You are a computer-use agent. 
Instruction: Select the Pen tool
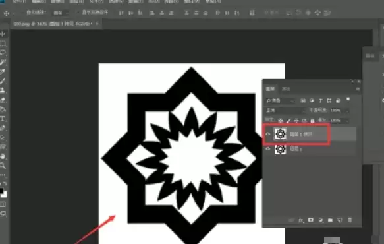click(x=3, y=128)
